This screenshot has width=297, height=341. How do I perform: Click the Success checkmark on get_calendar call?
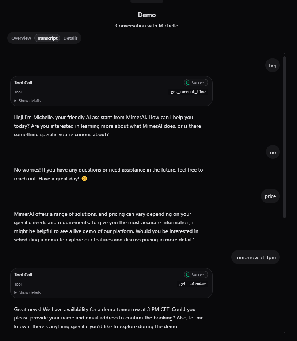(188, 275)
